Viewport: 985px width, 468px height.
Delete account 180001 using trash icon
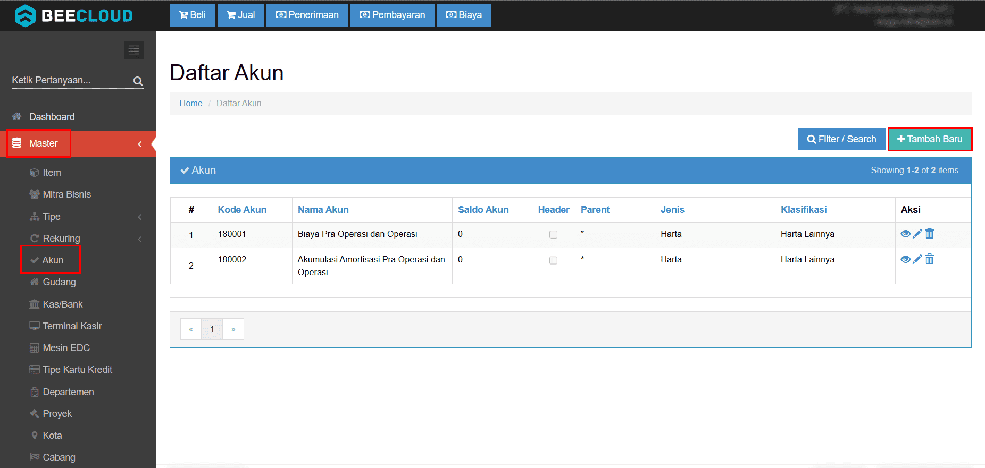coord(929,234)
